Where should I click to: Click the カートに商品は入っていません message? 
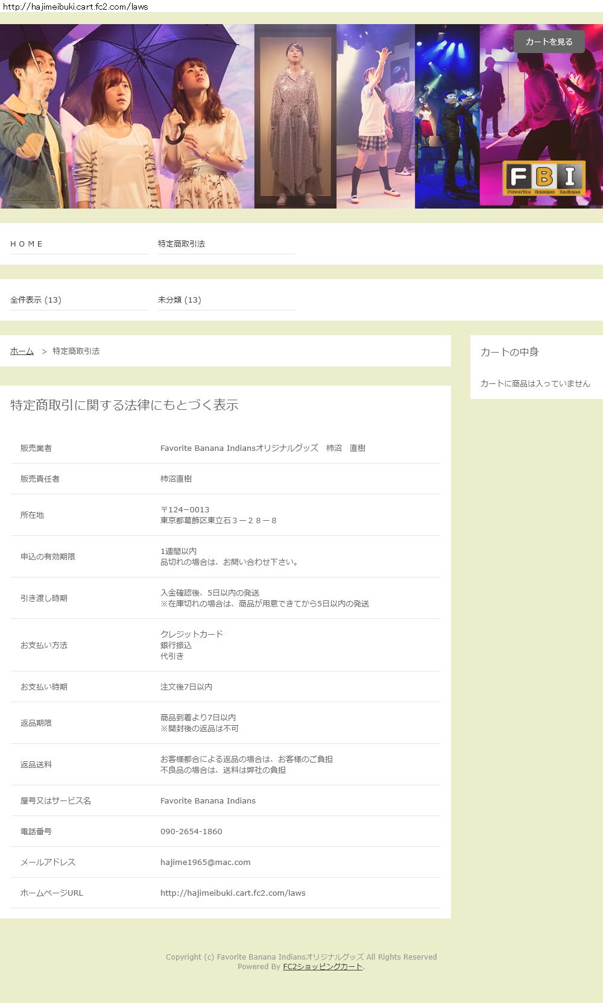tap(535, 383)
